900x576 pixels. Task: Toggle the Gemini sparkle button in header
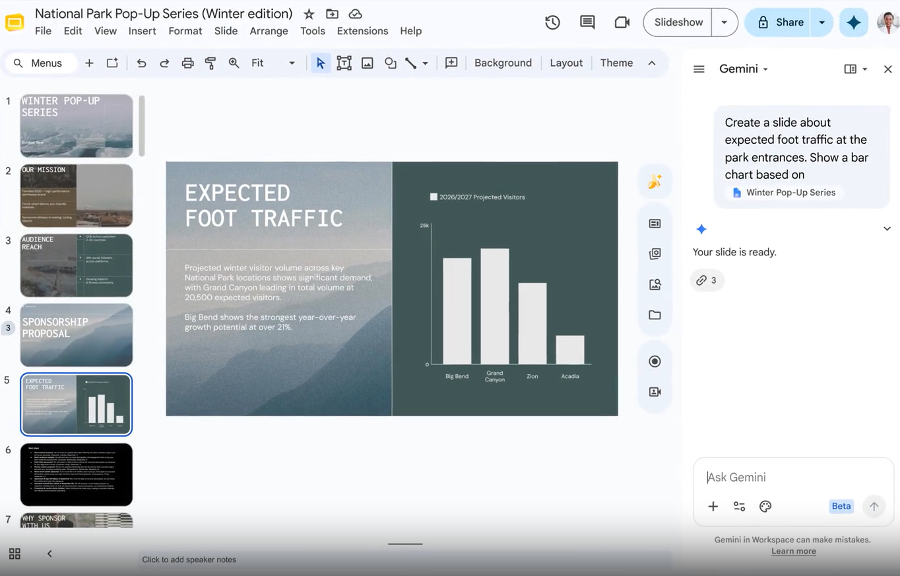[x=854, y=22]
